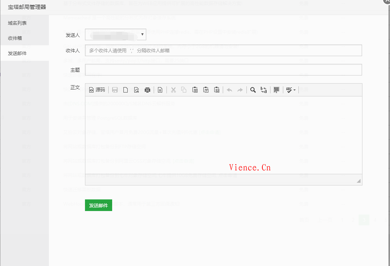Screen dimensions: 390x266
Task: Click the Paste as plain text icon
Action: pos(206,90)
